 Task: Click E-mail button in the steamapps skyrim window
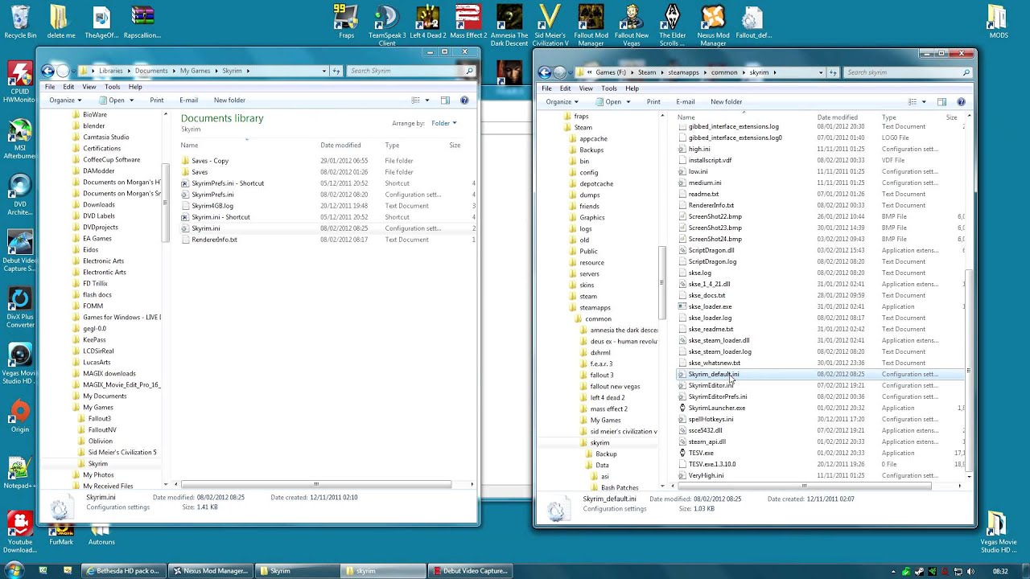[686, 102]
